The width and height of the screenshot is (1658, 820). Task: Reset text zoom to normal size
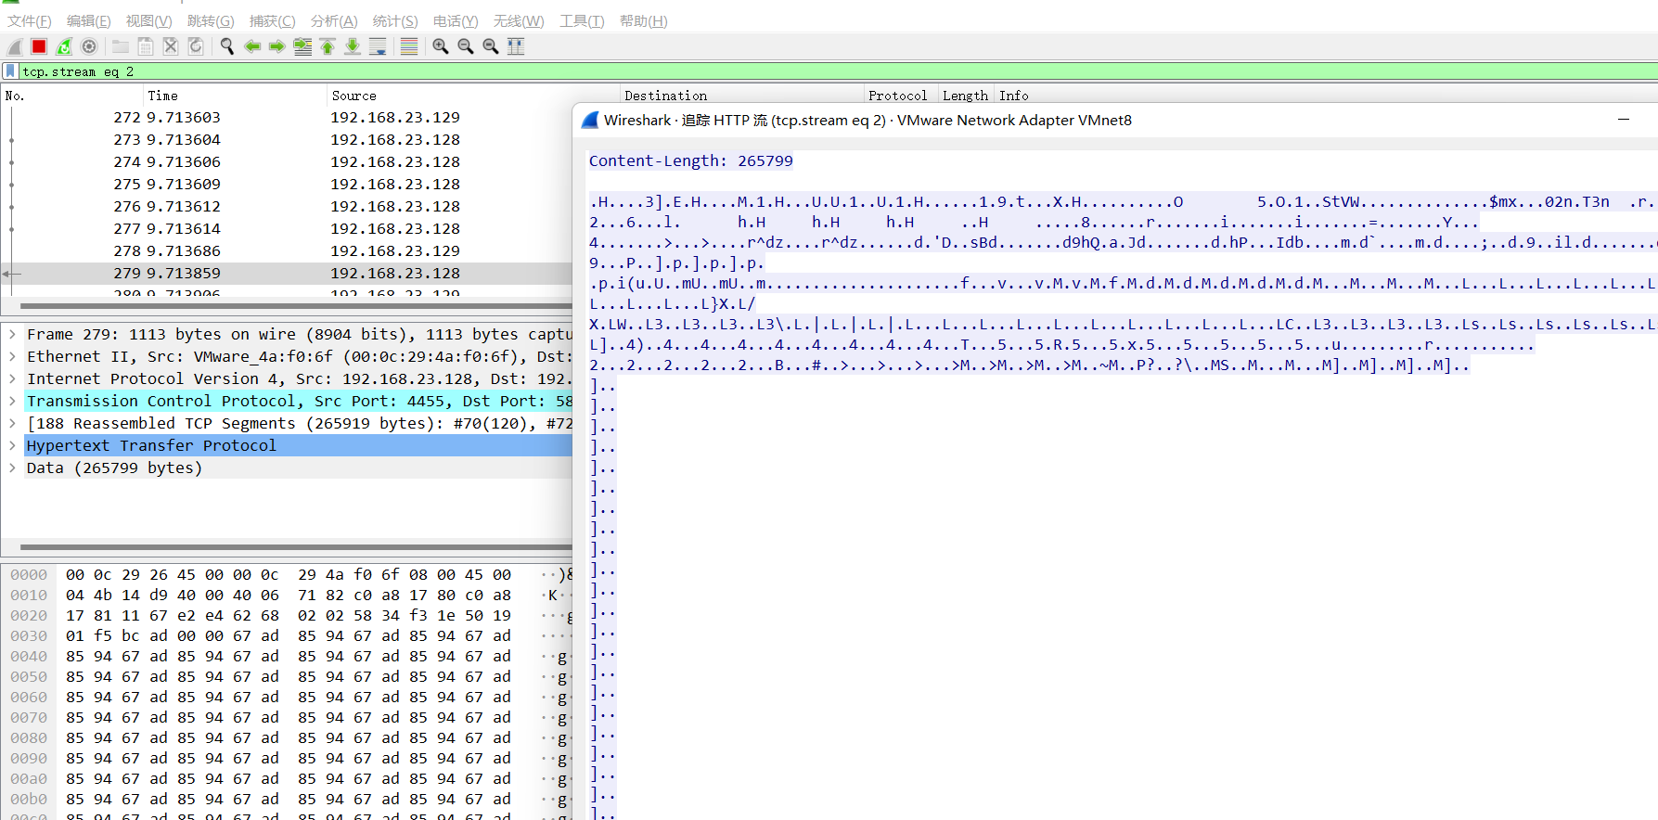(491, 46)
